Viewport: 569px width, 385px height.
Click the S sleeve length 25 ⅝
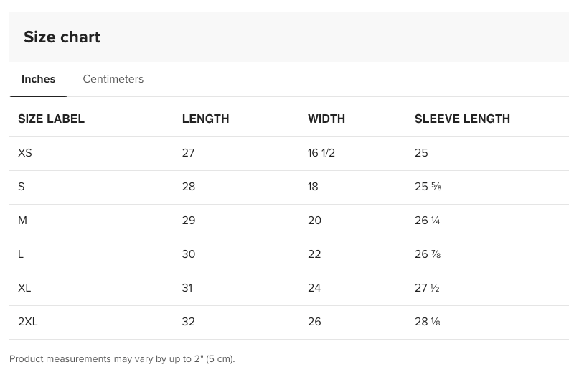pyautogui.click(x=428, y=187)
